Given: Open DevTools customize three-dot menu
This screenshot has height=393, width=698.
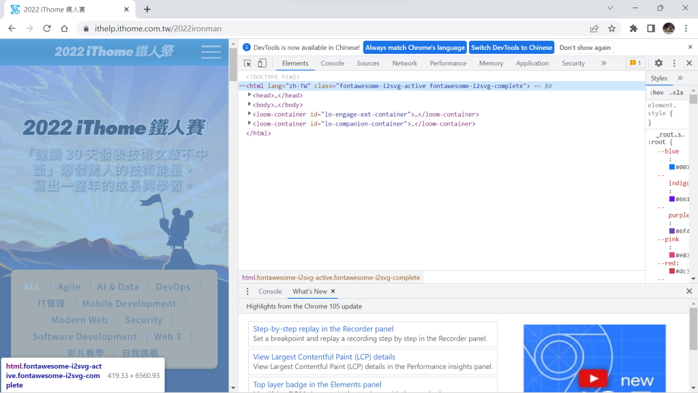Looking at the screenshot, I should tap(674, 63).
